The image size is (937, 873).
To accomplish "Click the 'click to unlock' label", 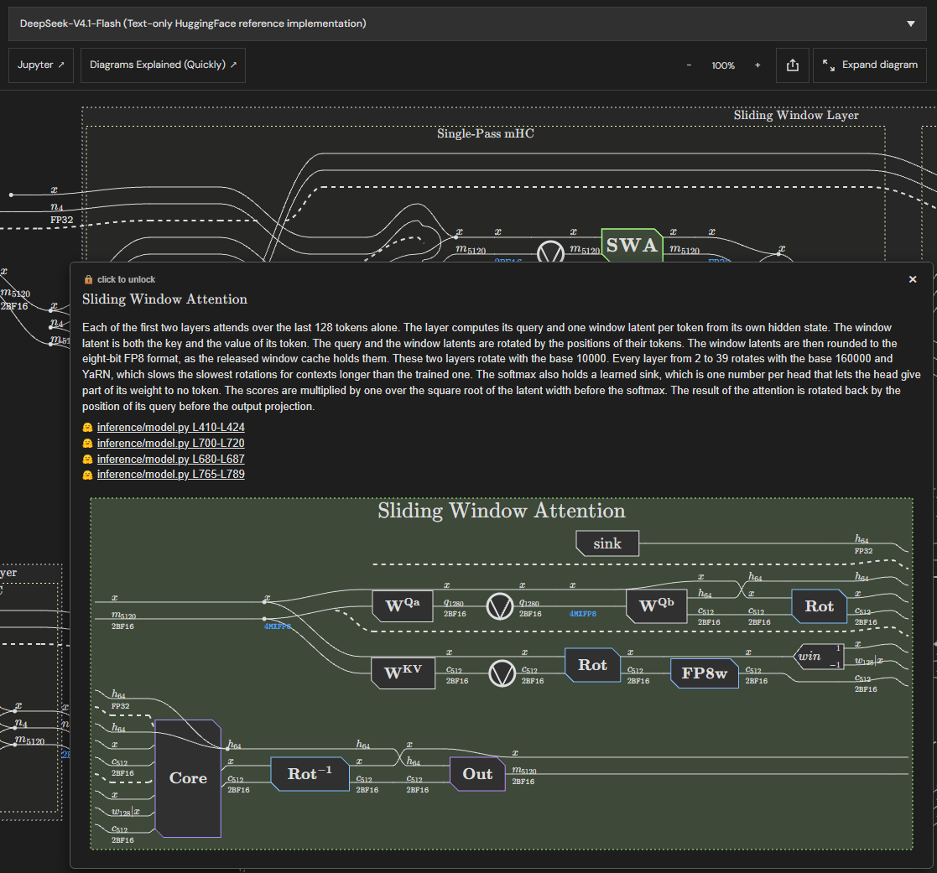I will pos(126,279).
